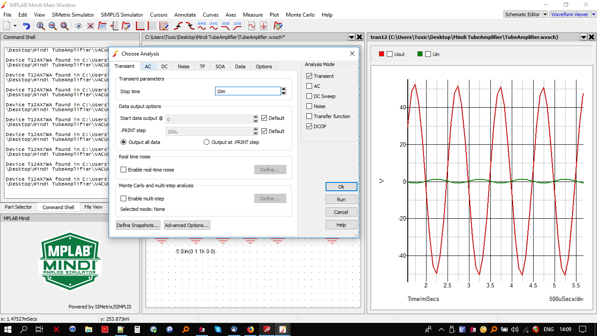Switch to the Part Selector tab
This screenshot has width=597, height=336.
tap(18, 207)
